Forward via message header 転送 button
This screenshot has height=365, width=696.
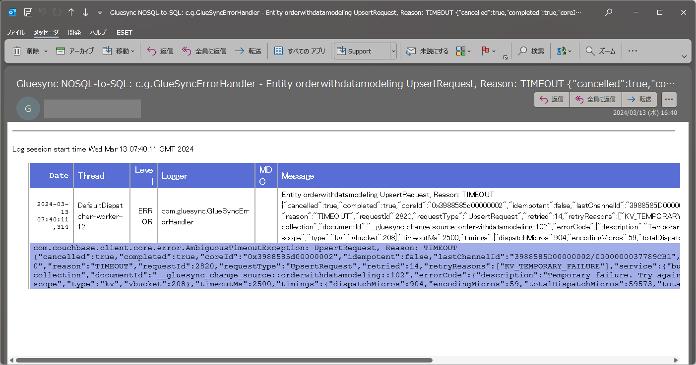pyautogui.click(x=639, y=100)
